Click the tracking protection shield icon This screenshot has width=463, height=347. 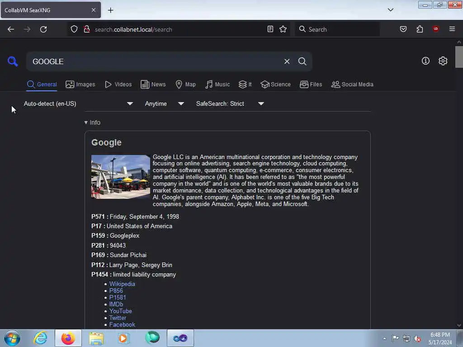tap(74, 29)
